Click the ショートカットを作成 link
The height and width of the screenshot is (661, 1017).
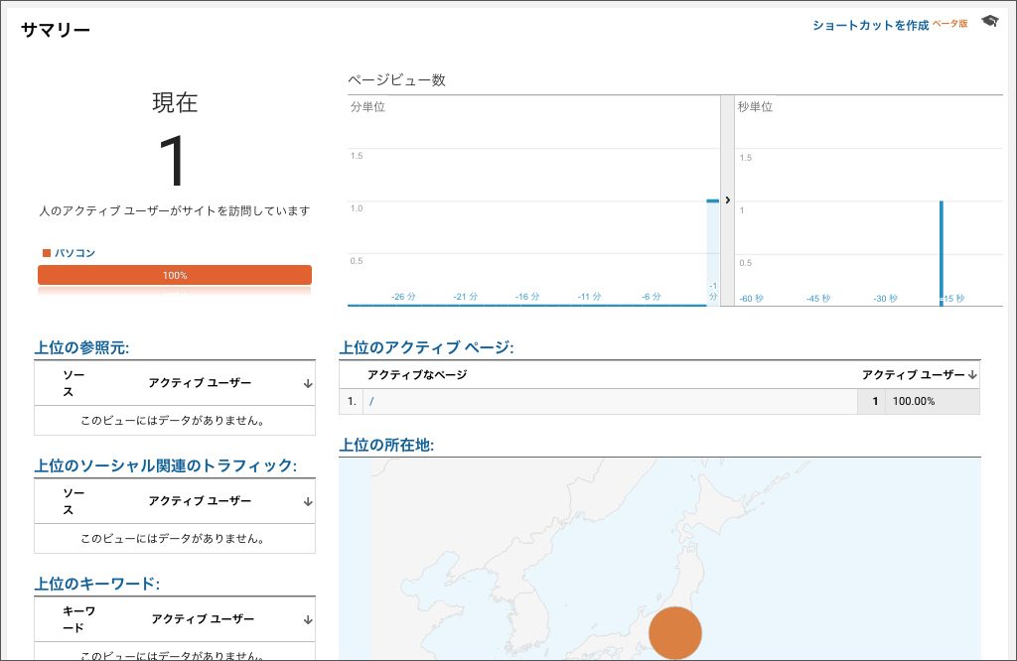coord(870,25)
